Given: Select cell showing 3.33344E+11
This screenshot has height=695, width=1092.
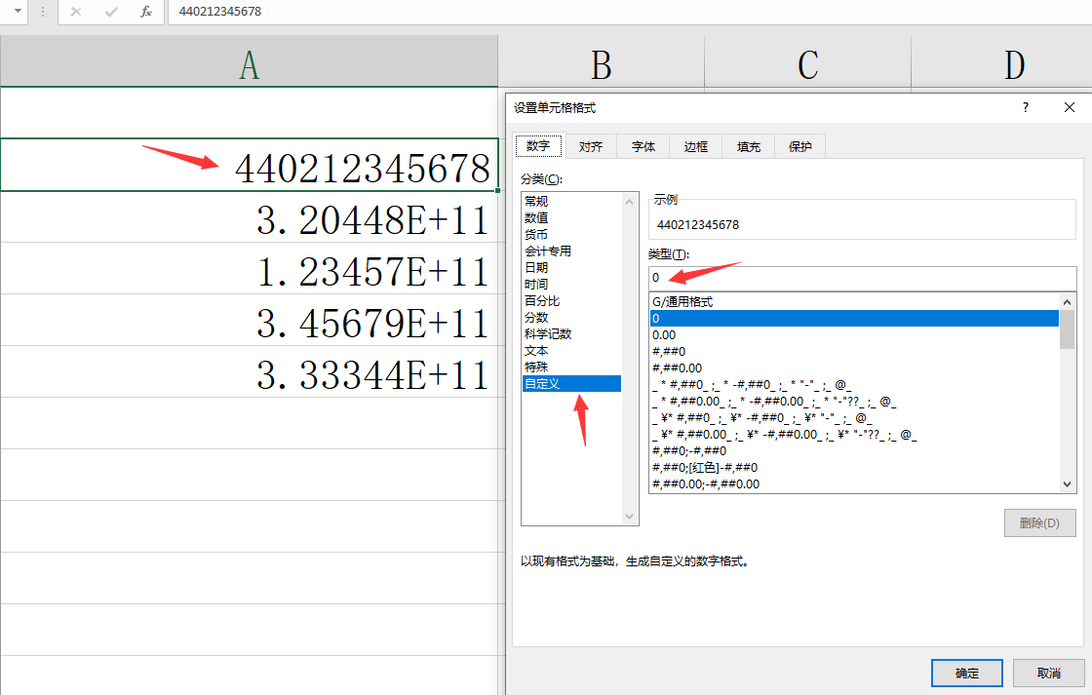Looking at the screenshot, I should 250,372.
